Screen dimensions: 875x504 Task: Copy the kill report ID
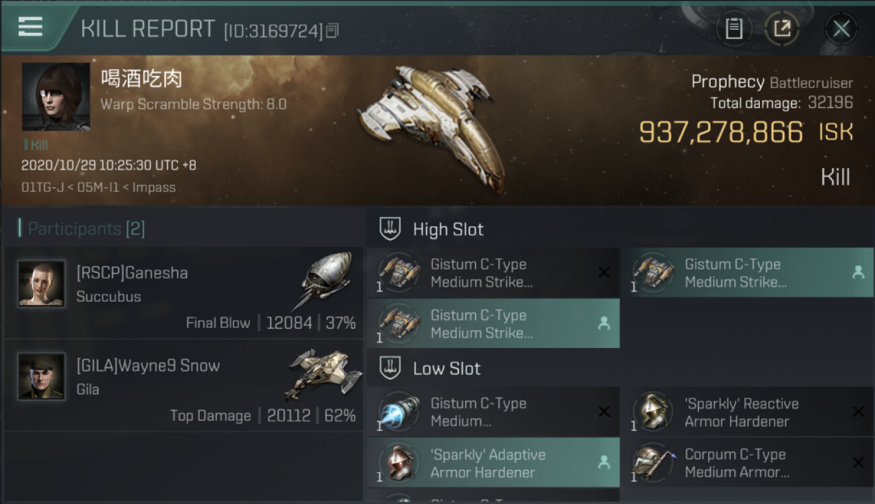coord(333,31)
